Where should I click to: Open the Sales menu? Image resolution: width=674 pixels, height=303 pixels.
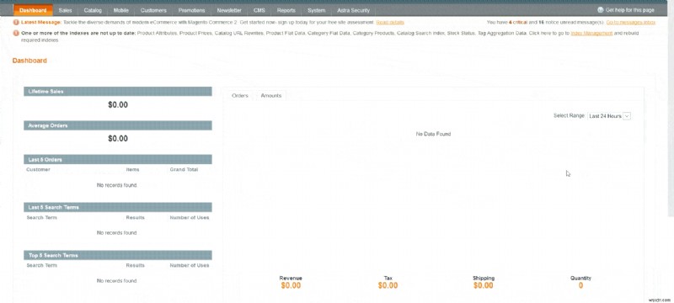pos(65,10)
